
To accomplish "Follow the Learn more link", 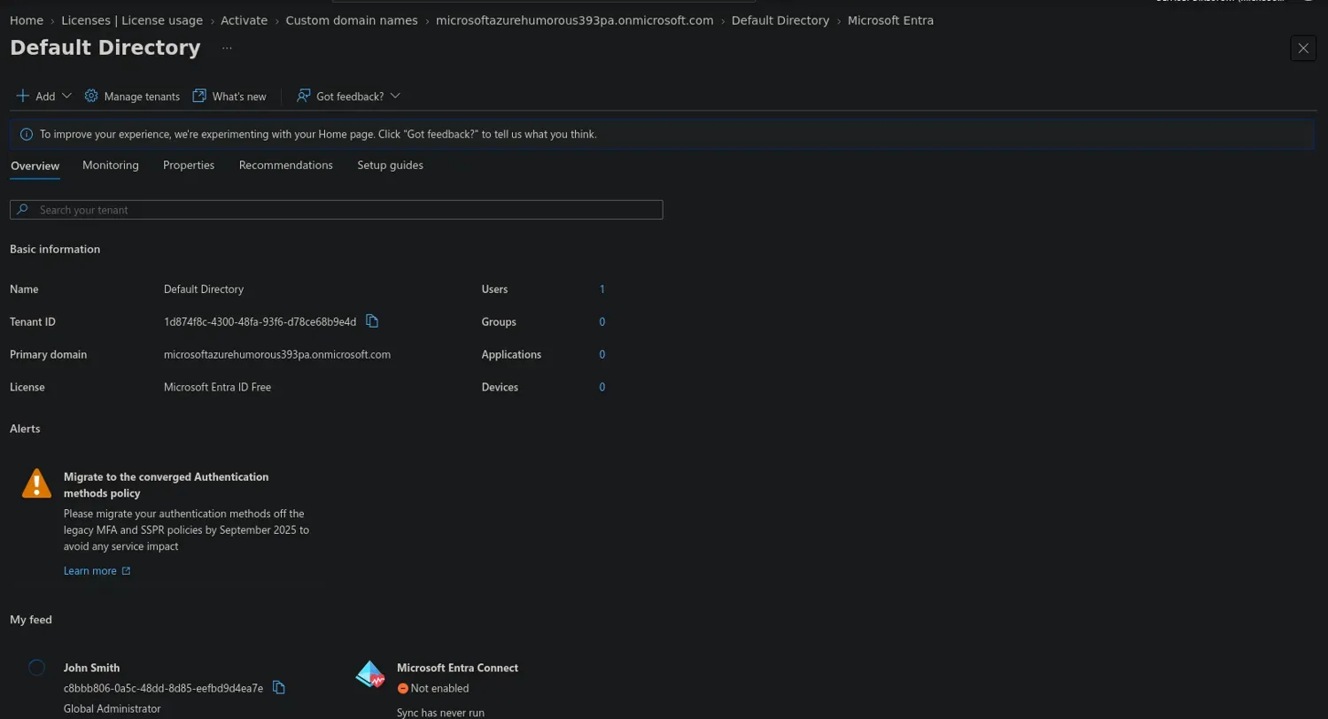I will [x=90, y=571].
